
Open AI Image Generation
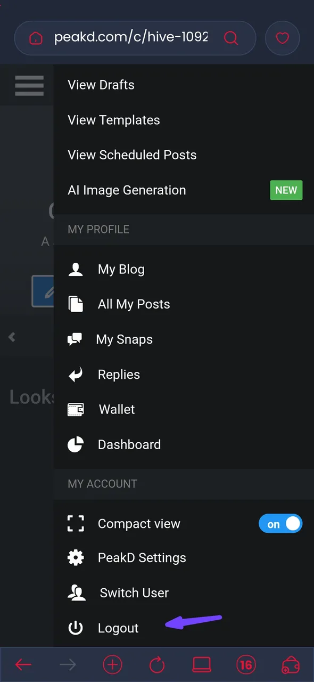(127, 190)
